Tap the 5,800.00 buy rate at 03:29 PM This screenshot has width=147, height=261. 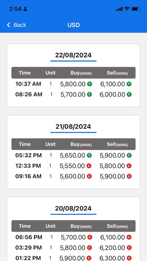point(73,248)
